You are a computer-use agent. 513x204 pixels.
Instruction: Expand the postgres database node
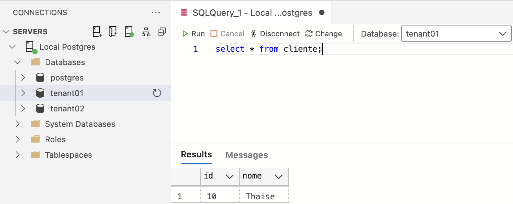pyautogui.click(x=23, y=78)
